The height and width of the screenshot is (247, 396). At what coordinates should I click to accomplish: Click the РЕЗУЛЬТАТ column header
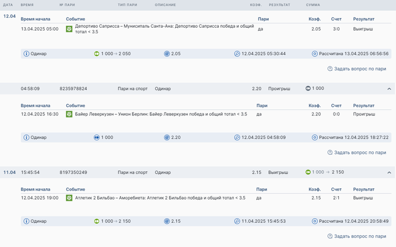(279, 5)
